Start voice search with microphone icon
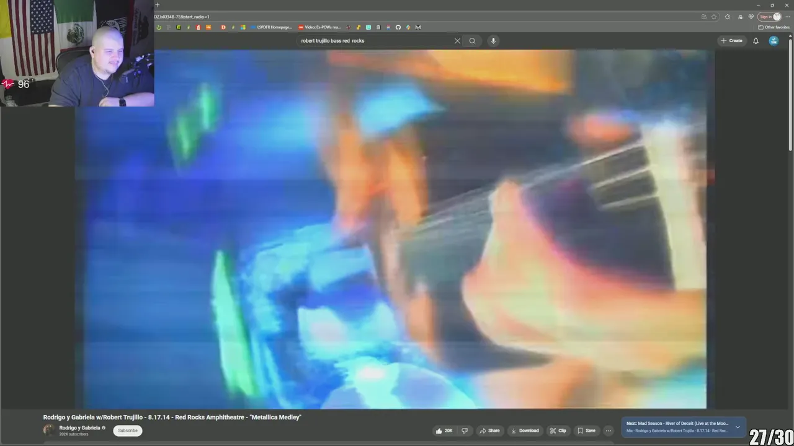Screen dimensions: 794x446 [493, 41]
